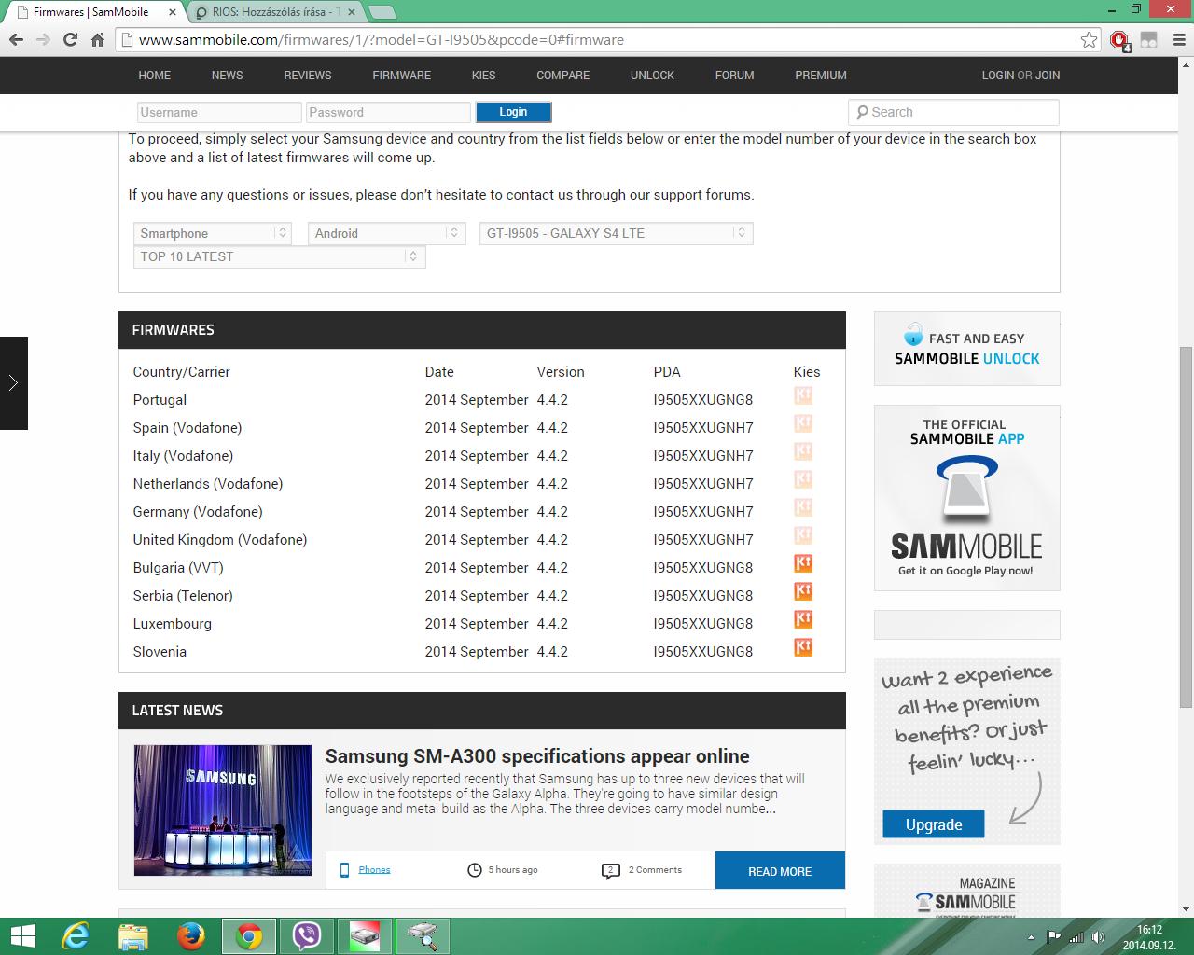
Task: Open HOME menu item
Action: pos(155,76)
